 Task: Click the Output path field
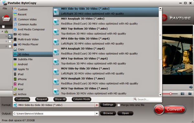pyautogui.click(x=54, y=114)
